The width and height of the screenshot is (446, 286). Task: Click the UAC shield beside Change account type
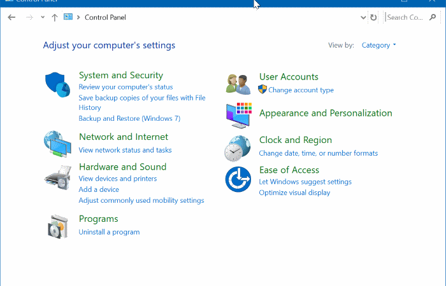click(x=263, y=90)
